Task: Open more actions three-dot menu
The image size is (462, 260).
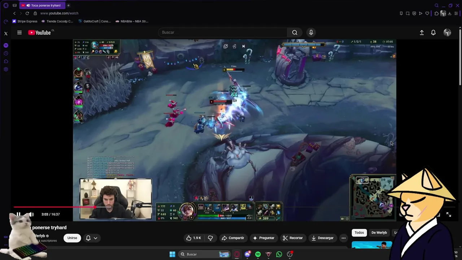Action: coord(344,238)
